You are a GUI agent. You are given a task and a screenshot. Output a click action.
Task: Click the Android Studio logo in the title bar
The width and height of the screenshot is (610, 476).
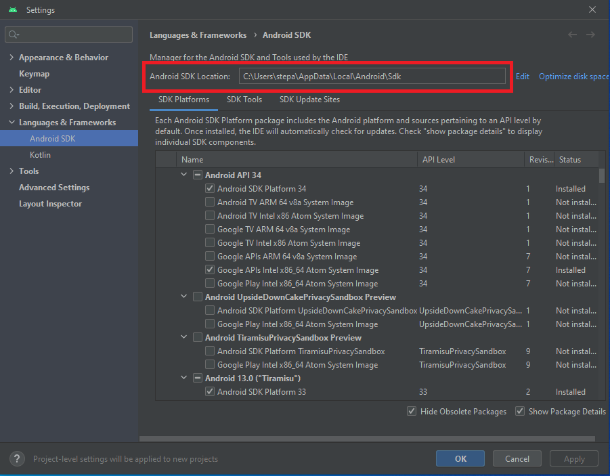click(x=13, y=10)
